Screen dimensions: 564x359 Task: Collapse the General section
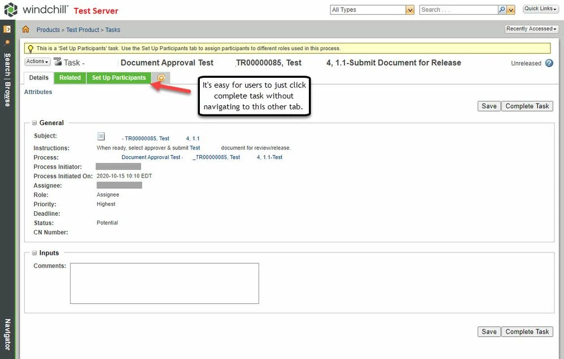point(35,122)
